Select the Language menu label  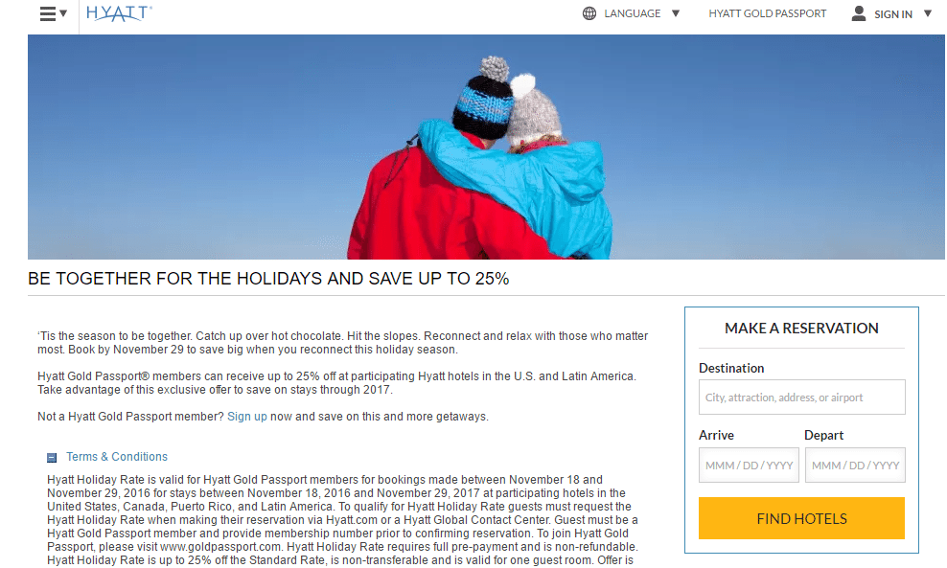pyautogui.click(x=633, y=13)
